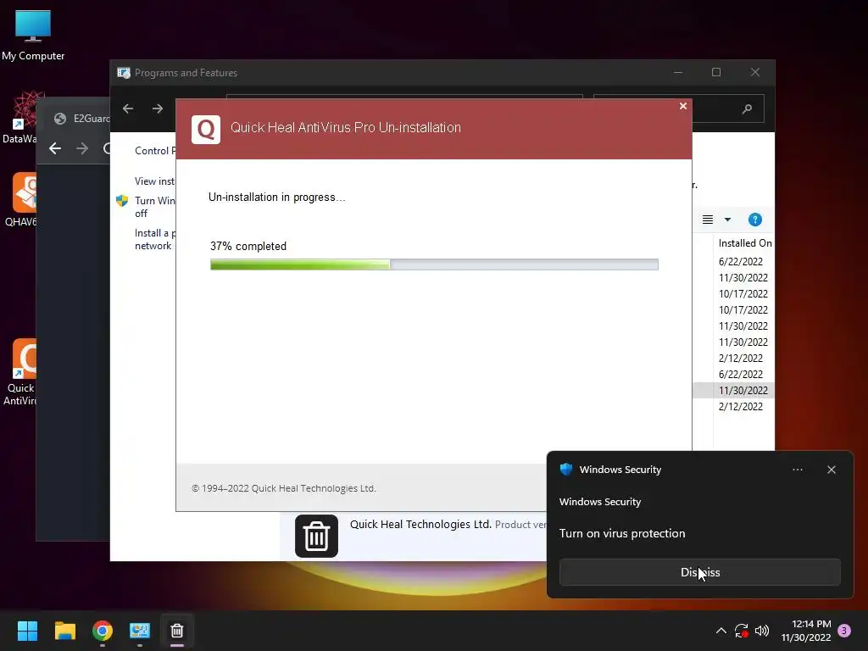This screenshot has width=868, height=651.
Task: Open the notification count badge
Action: pyautogui.click(x=844, y=631)
